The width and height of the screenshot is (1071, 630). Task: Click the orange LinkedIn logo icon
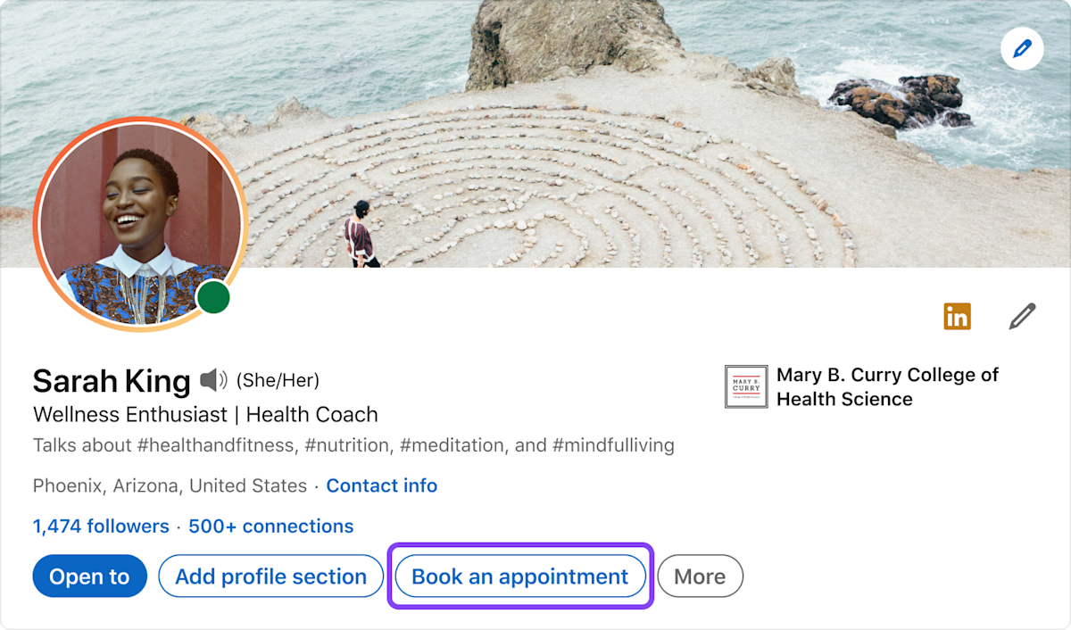(x=957, y=315)
